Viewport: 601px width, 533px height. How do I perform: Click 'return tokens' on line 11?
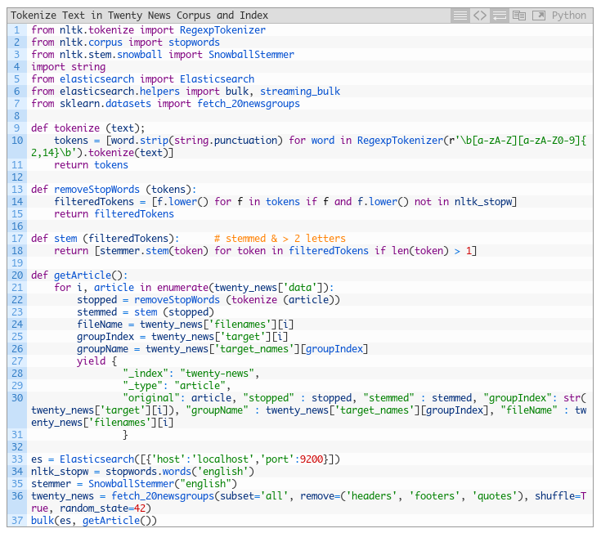pos(91,165)
